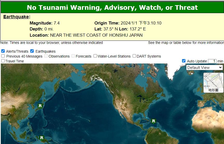Switch basemap using the 地形圖 thumbnail
Viewport: 224px width, 144px height.
pyautogui.click(x=213, y=82)
